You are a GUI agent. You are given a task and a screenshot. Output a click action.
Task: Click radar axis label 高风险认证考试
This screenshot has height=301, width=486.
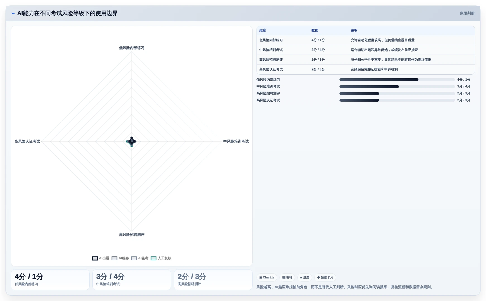(x=27, y=141)
